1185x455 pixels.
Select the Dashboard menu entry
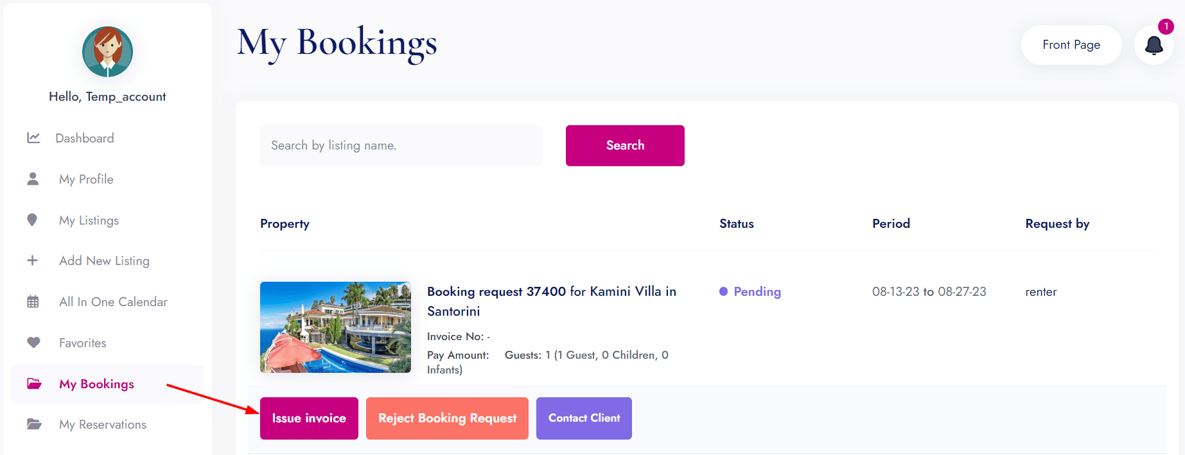click(84, 137)
